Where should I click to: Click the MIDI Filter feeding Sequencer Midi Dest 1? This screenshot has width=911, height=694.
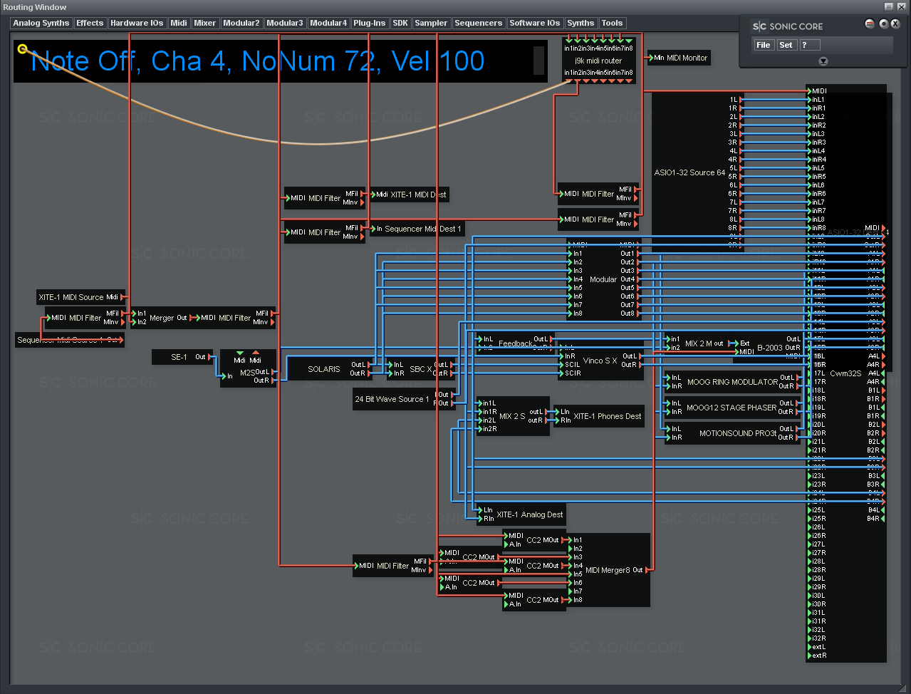[324, 232]
